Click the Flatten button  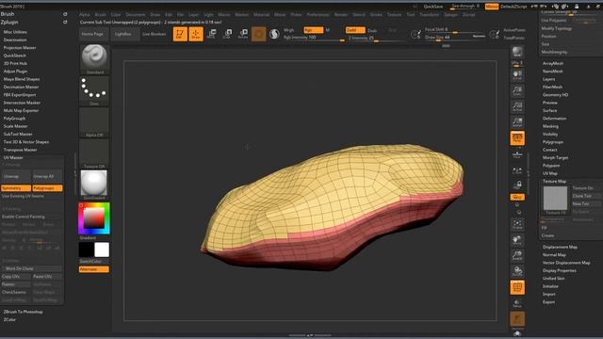16,284
